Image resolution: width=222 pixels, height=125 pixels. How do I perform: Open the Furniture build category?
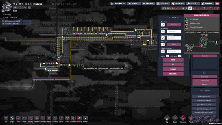55,118
